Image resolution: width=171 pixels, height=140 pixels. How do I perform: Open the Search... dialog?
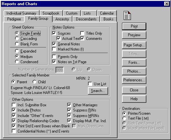coord(98,91)
